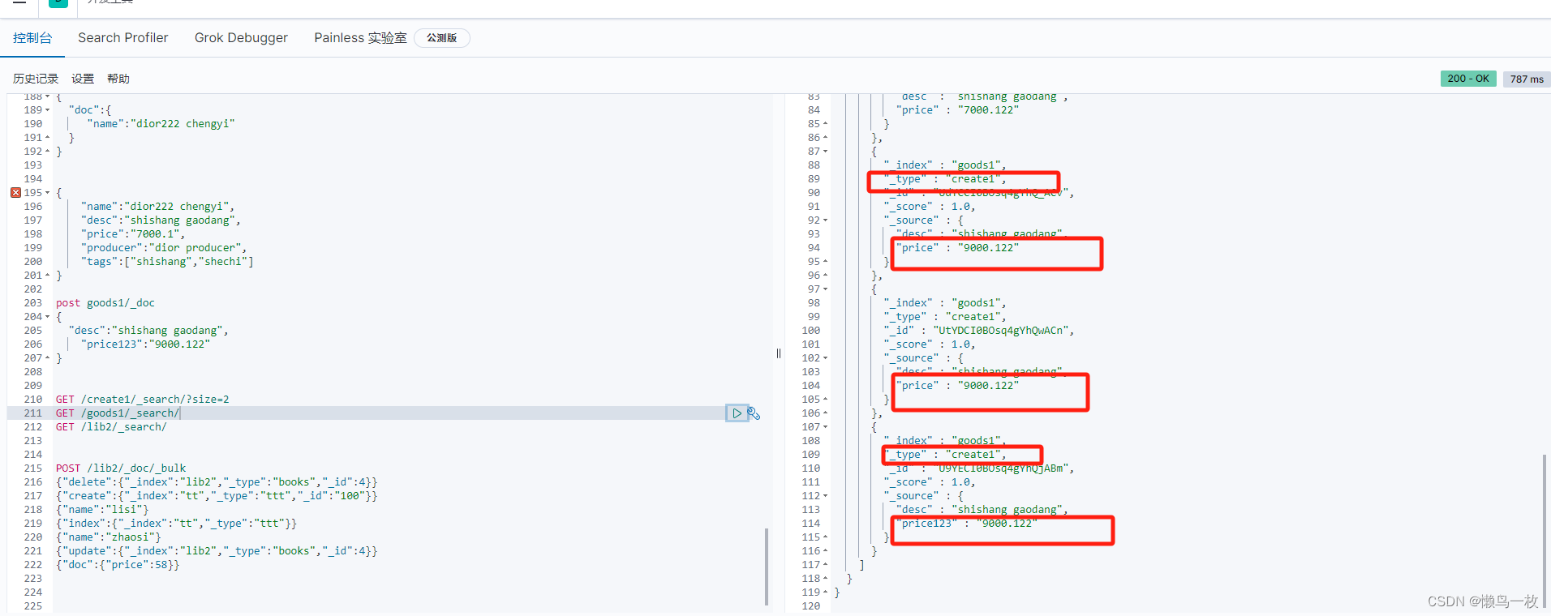Click the tags shishang shechi line
Image resolution: width=1551 pixels, height=616 pixels.
point(167,262)
